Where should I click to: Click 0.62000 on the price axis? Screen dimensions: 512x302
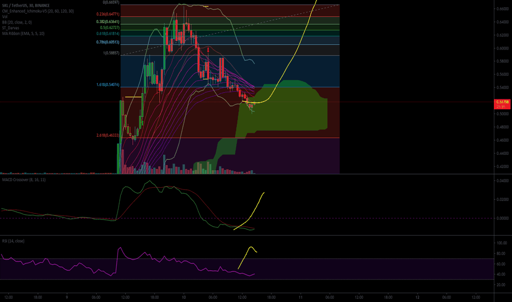pyautogui.click(x=502, y=35)
